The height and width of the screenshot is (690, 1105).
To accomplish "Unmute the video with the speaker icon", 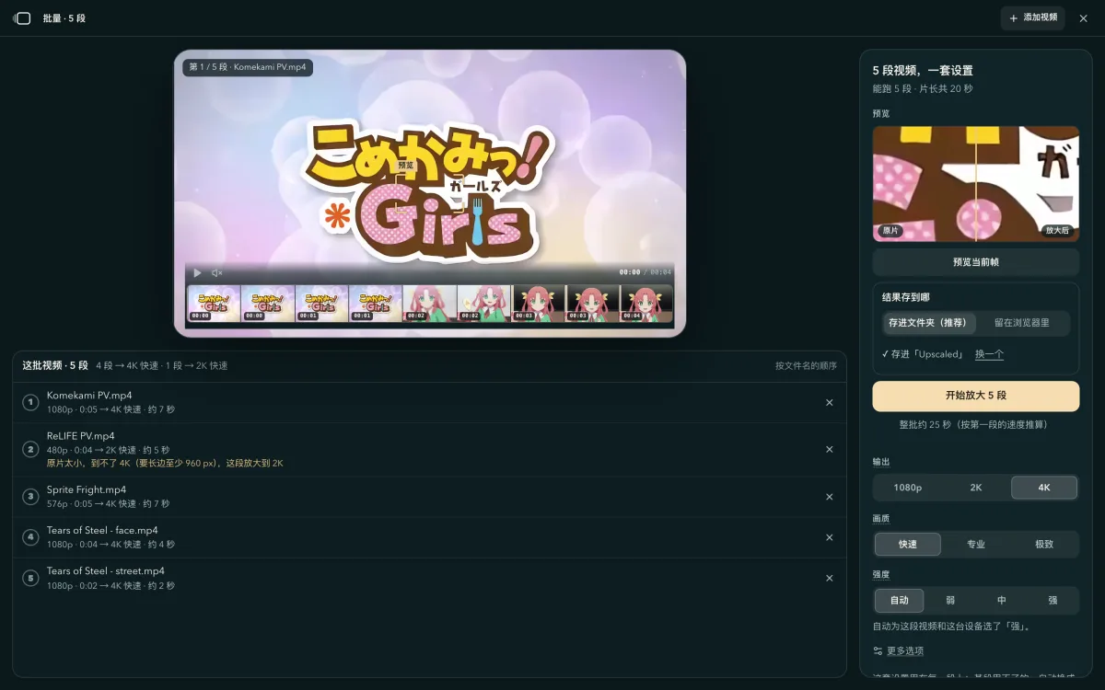I will click(217, 272).
